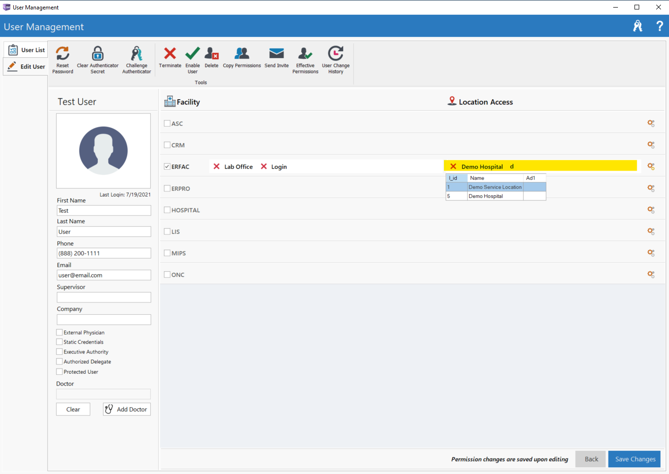Select the Edit User tab

[x=26, y=67]
